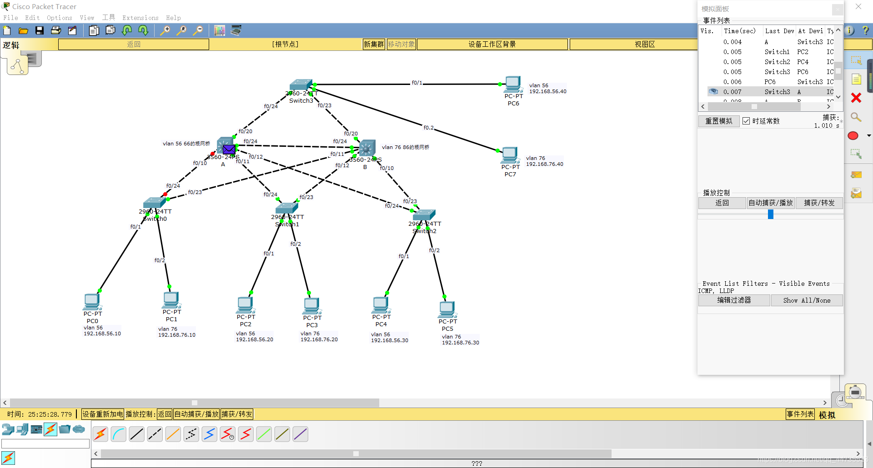
Task: Choose the Network Devices category
Action: point(8,429)
